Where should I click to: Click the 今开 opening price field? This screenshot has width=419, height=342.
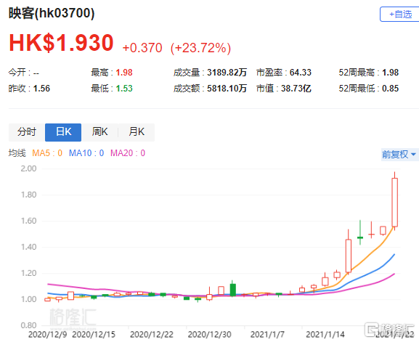click(x=24, y=73)
